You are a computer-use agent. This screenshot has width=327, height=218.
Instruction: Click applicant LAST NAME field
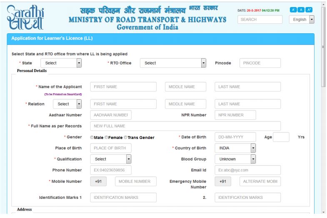(x=247, y=87)
